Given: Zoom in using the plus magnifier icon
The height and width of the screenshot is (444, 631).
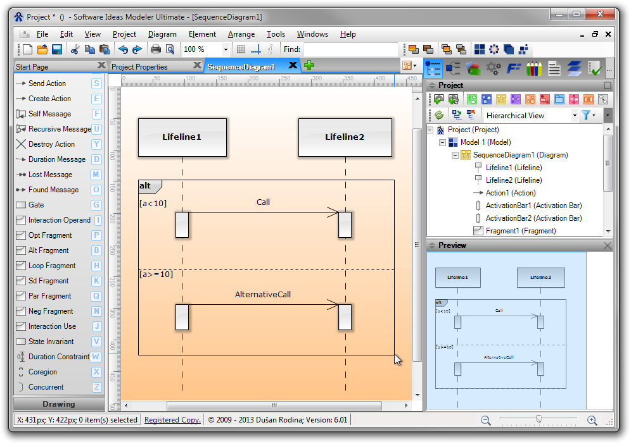Looking at the screenshot, I should pos(592,421).
